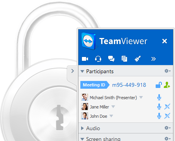Click Michael Smith's avatar
This screenshot has width=175, height=141.
click(85, 97)
